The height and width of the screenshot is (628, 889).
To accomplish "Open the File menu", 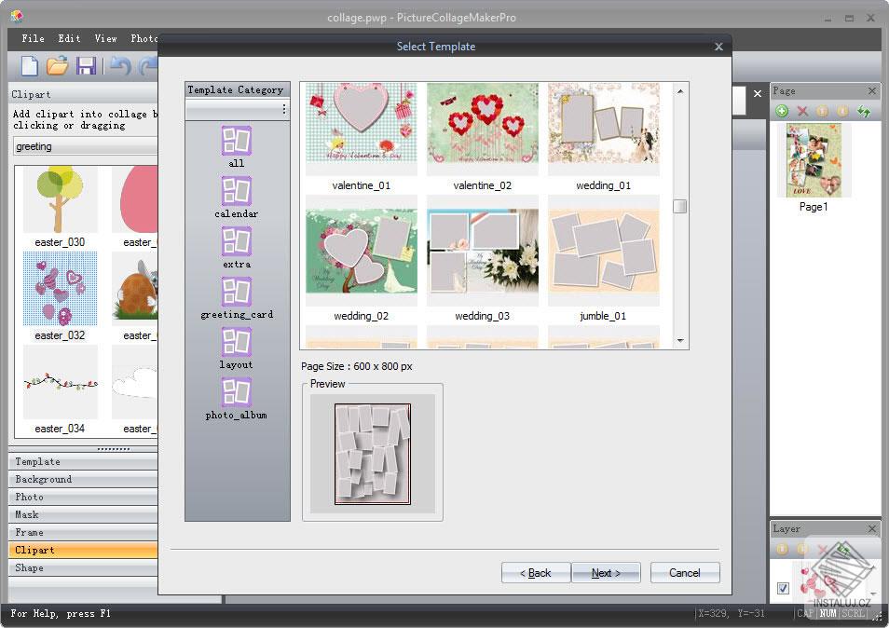I will click(x=33, y=38).
